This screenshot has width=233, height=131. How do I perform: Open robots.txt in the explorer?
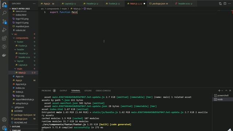pyautogui.click(x=20, y=30)
